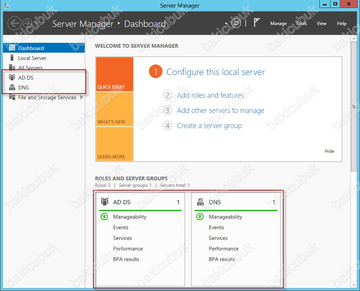
Task: Open Manageability in the AD DS tile
Action: (130, 217)
